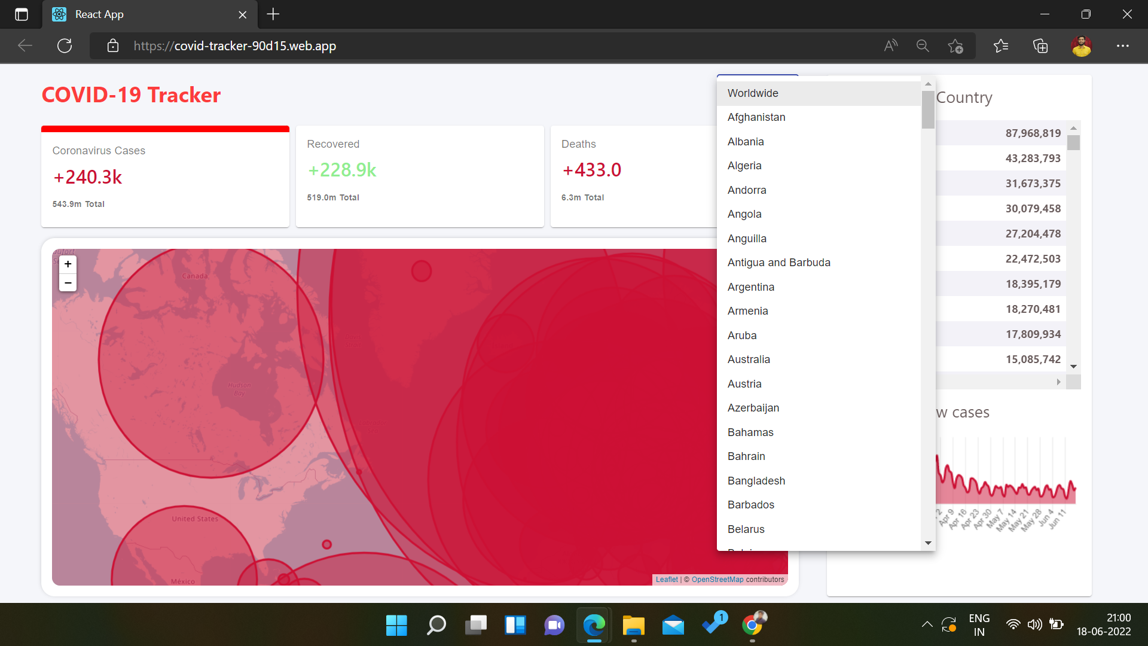Select the Coronavirus Cases card
The width and height of the screenshot is (1148, 646).
point(165,176)
